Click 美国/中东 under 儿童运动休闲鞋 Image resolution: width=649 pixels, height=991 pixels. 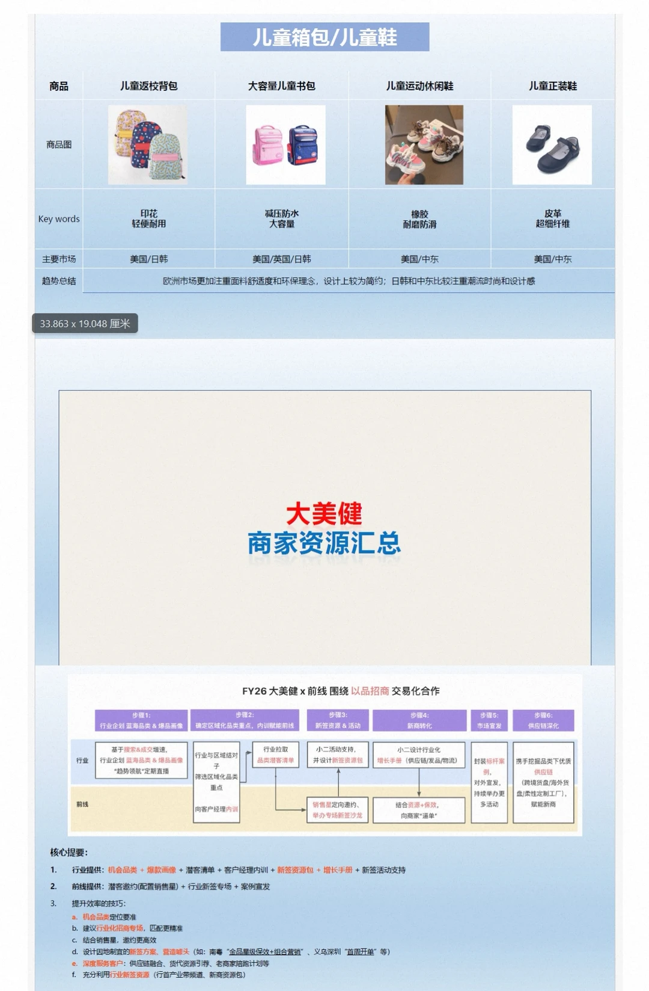click(420, 259)
